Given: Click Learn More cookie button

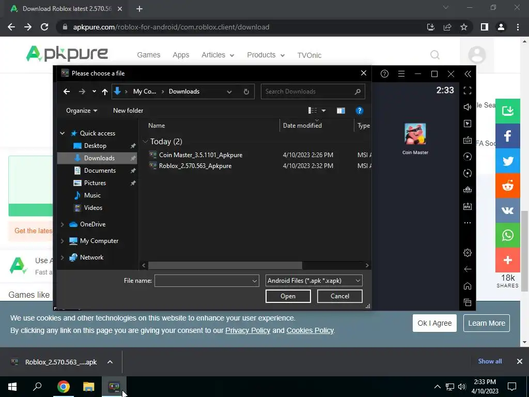Looking at the screenshot, I should [x=487, y=323].
